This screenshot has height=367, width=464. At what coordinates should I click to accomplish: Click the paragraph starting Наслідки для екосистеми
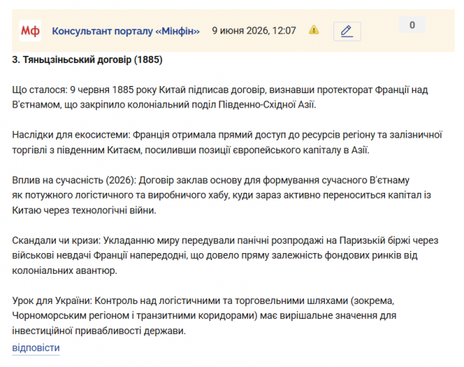[x=227, y=143]
